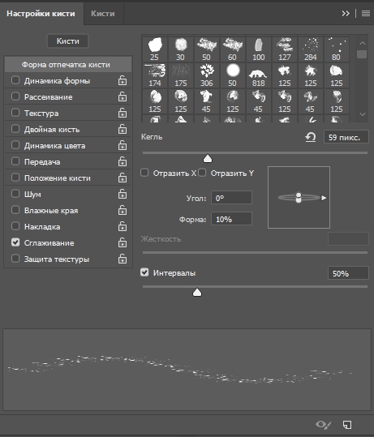Toggle lock icon next to Передача

[123, 161]
